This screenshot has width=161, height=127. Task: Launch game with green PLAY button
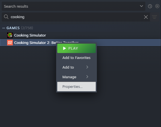(x=76, y=48)
